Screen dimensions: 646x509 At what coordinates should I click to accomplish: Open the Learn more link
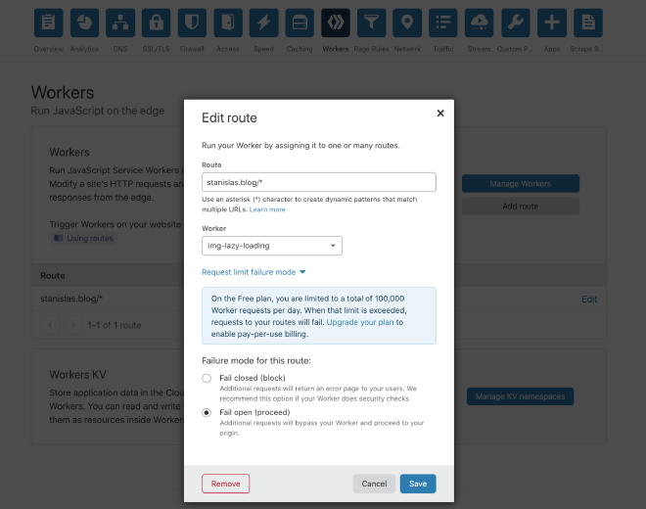pyautogui.click(x=267, y=209)
